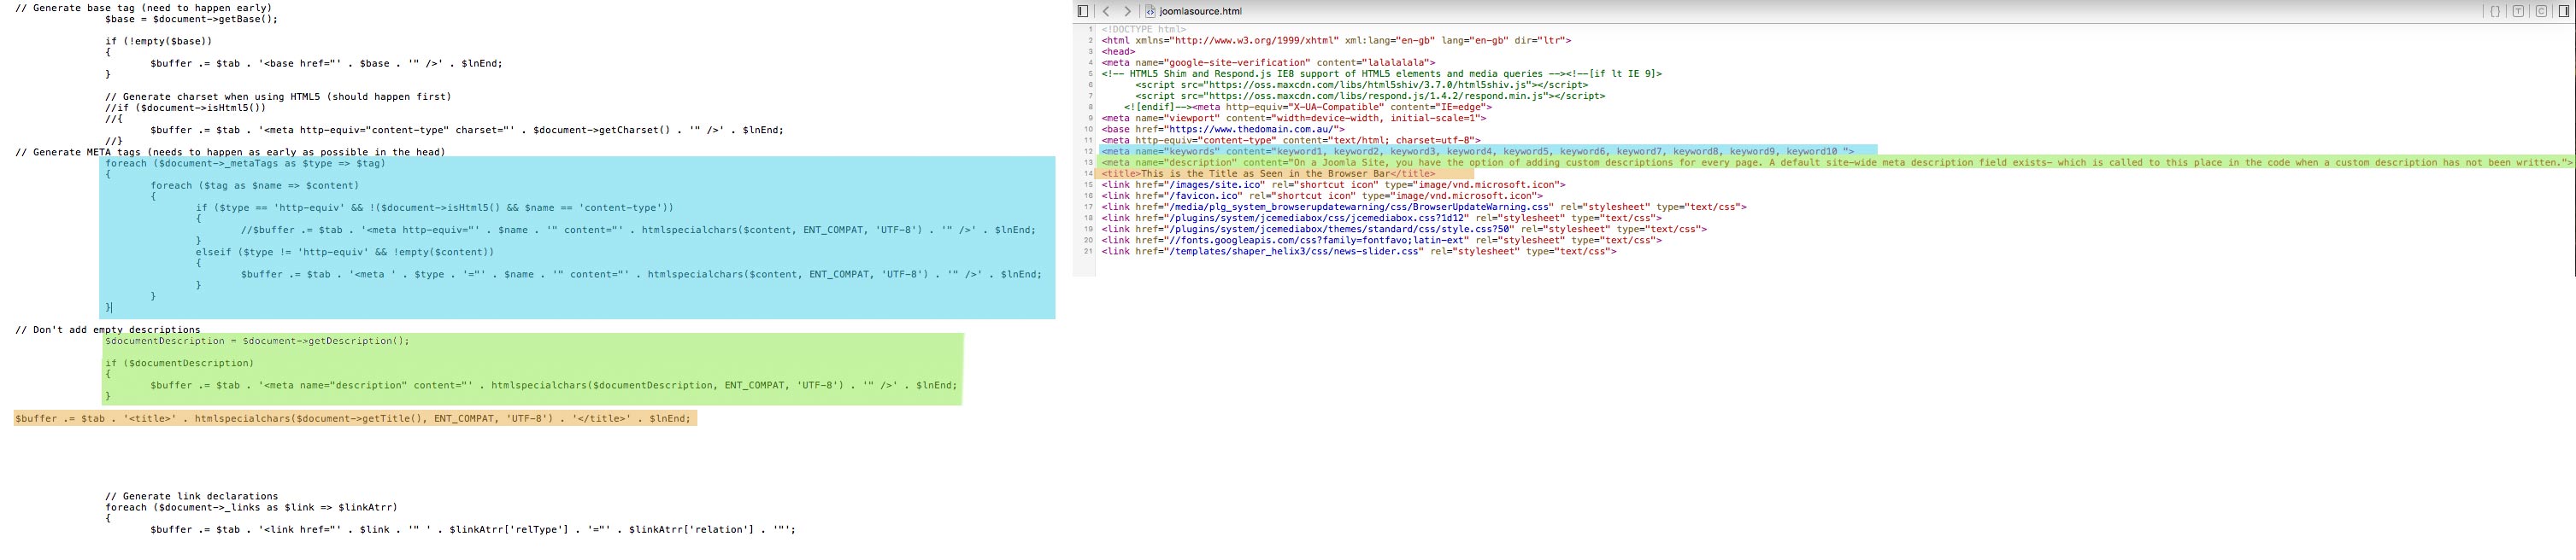Click the getCharset() $buffer PHP line
The width and height of the screenshot is (2576, 560).
pos(467,130)
